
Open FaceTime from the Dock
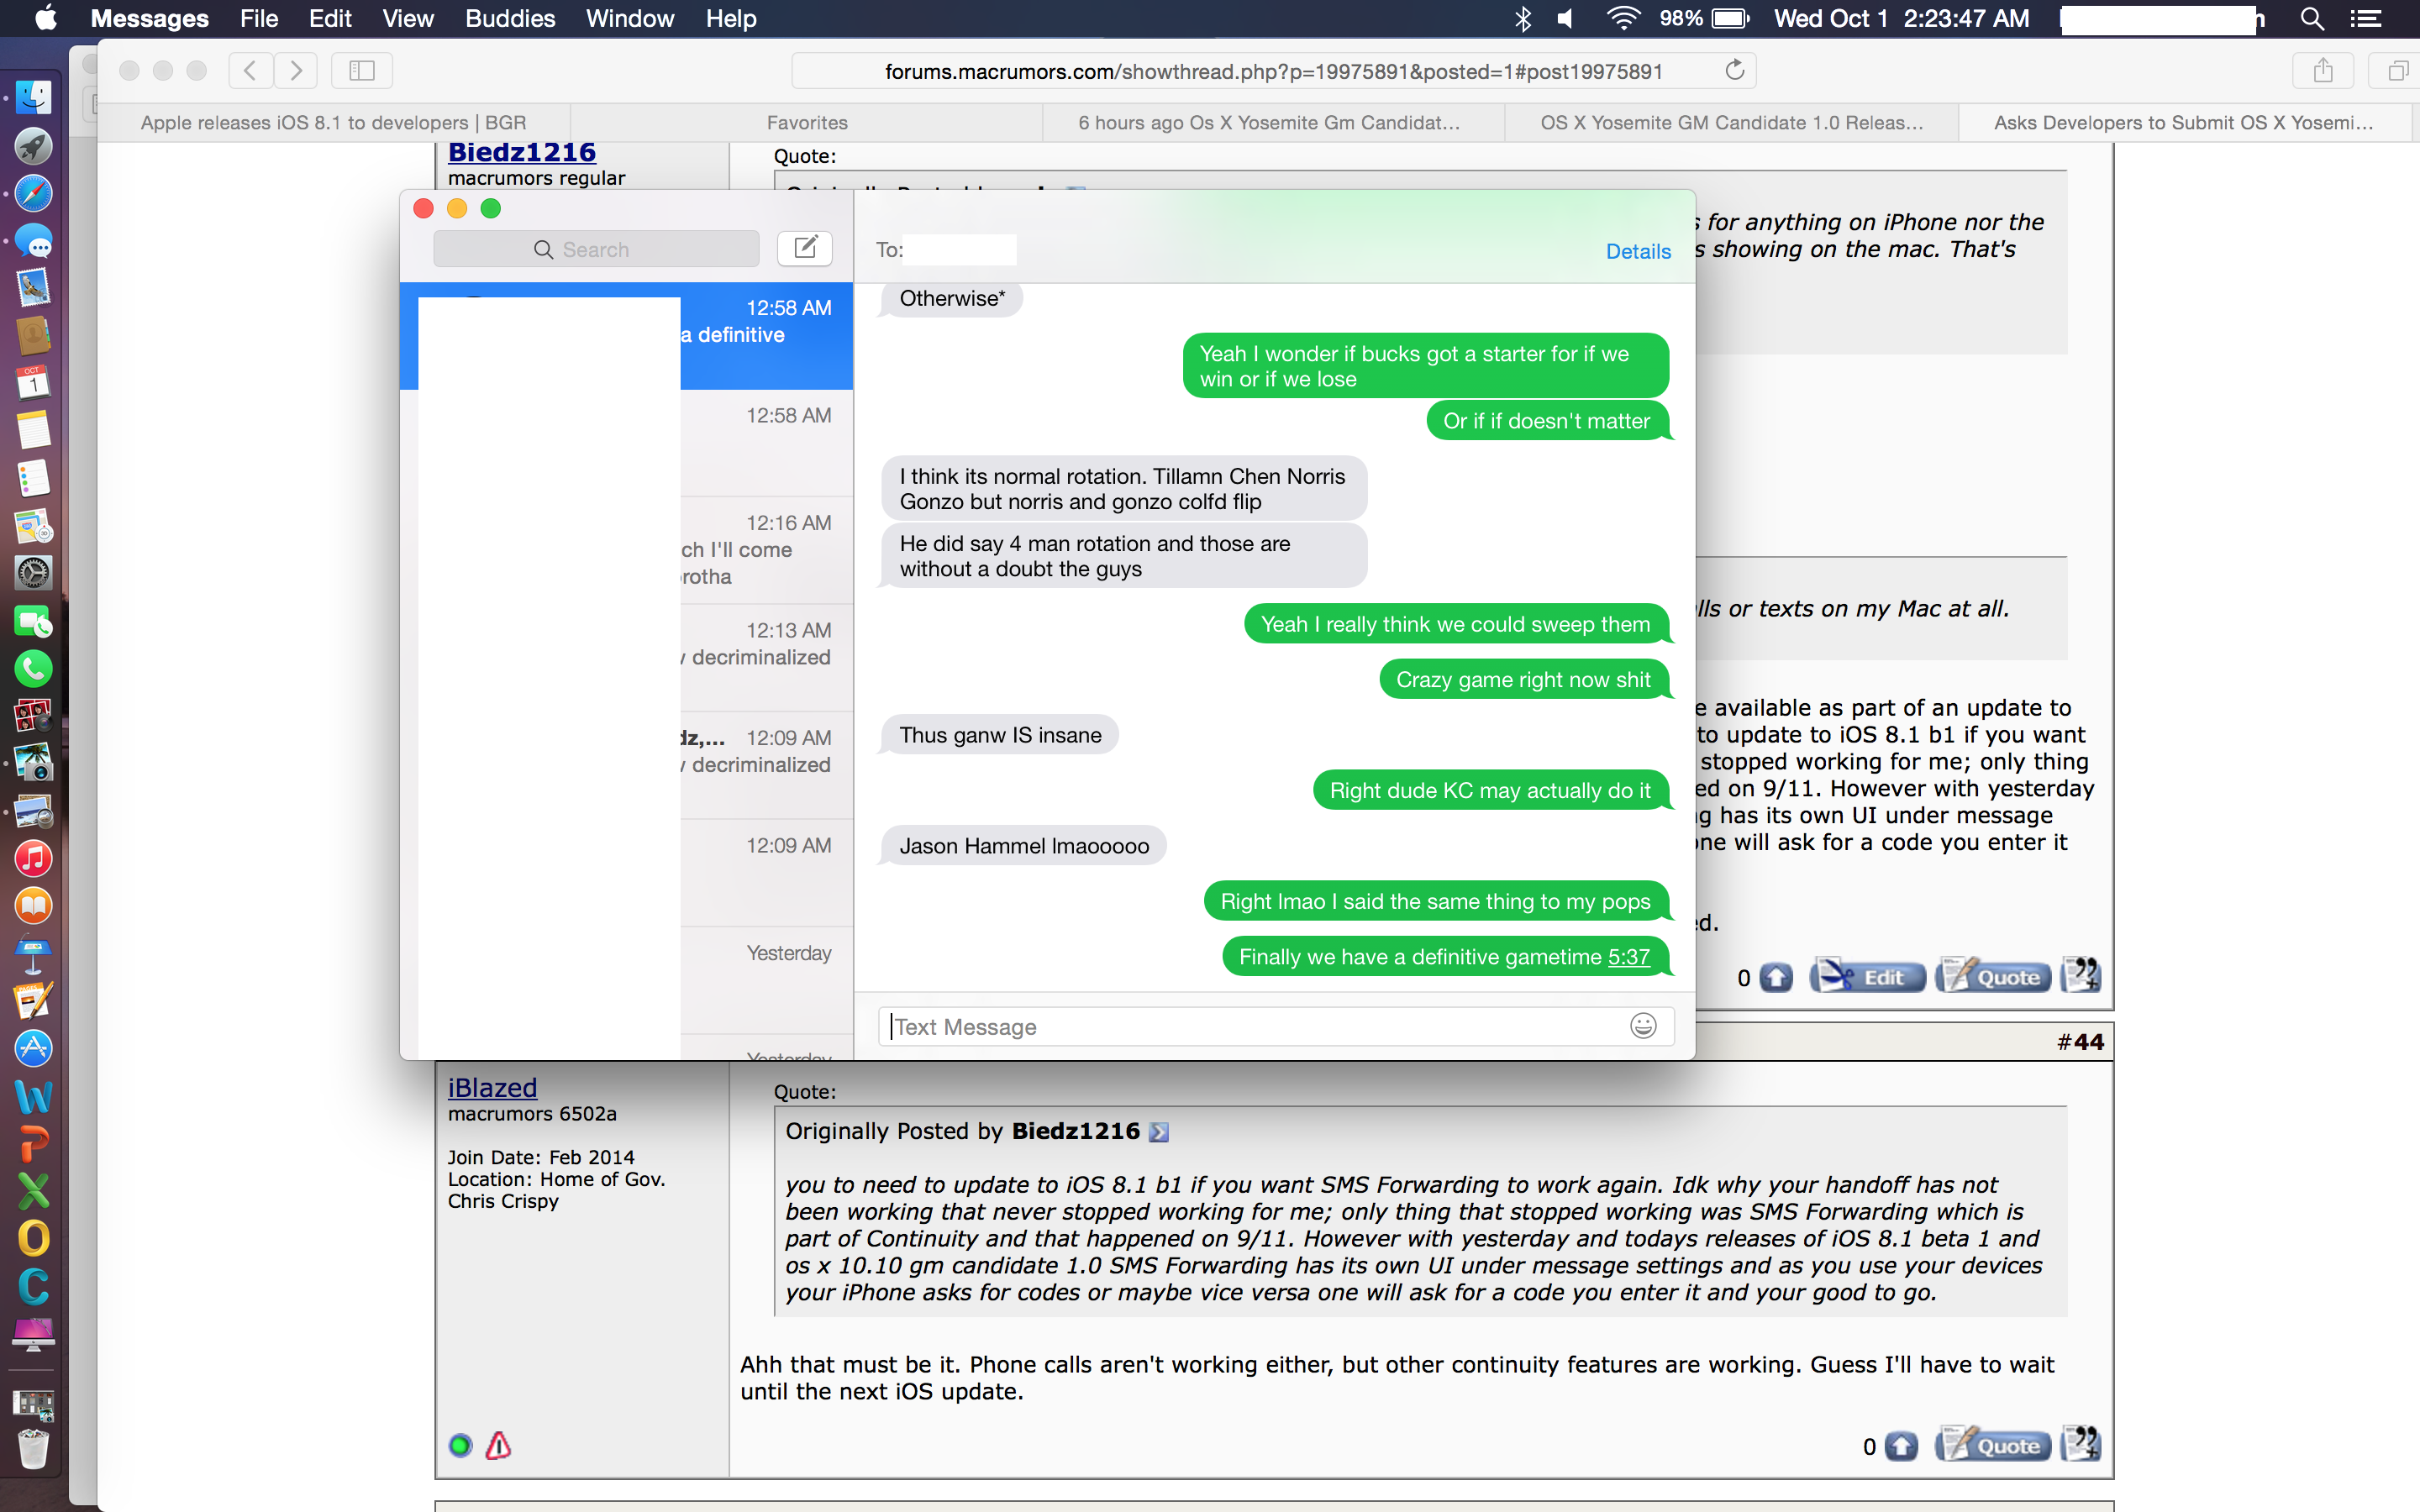(x=33, y=621)
